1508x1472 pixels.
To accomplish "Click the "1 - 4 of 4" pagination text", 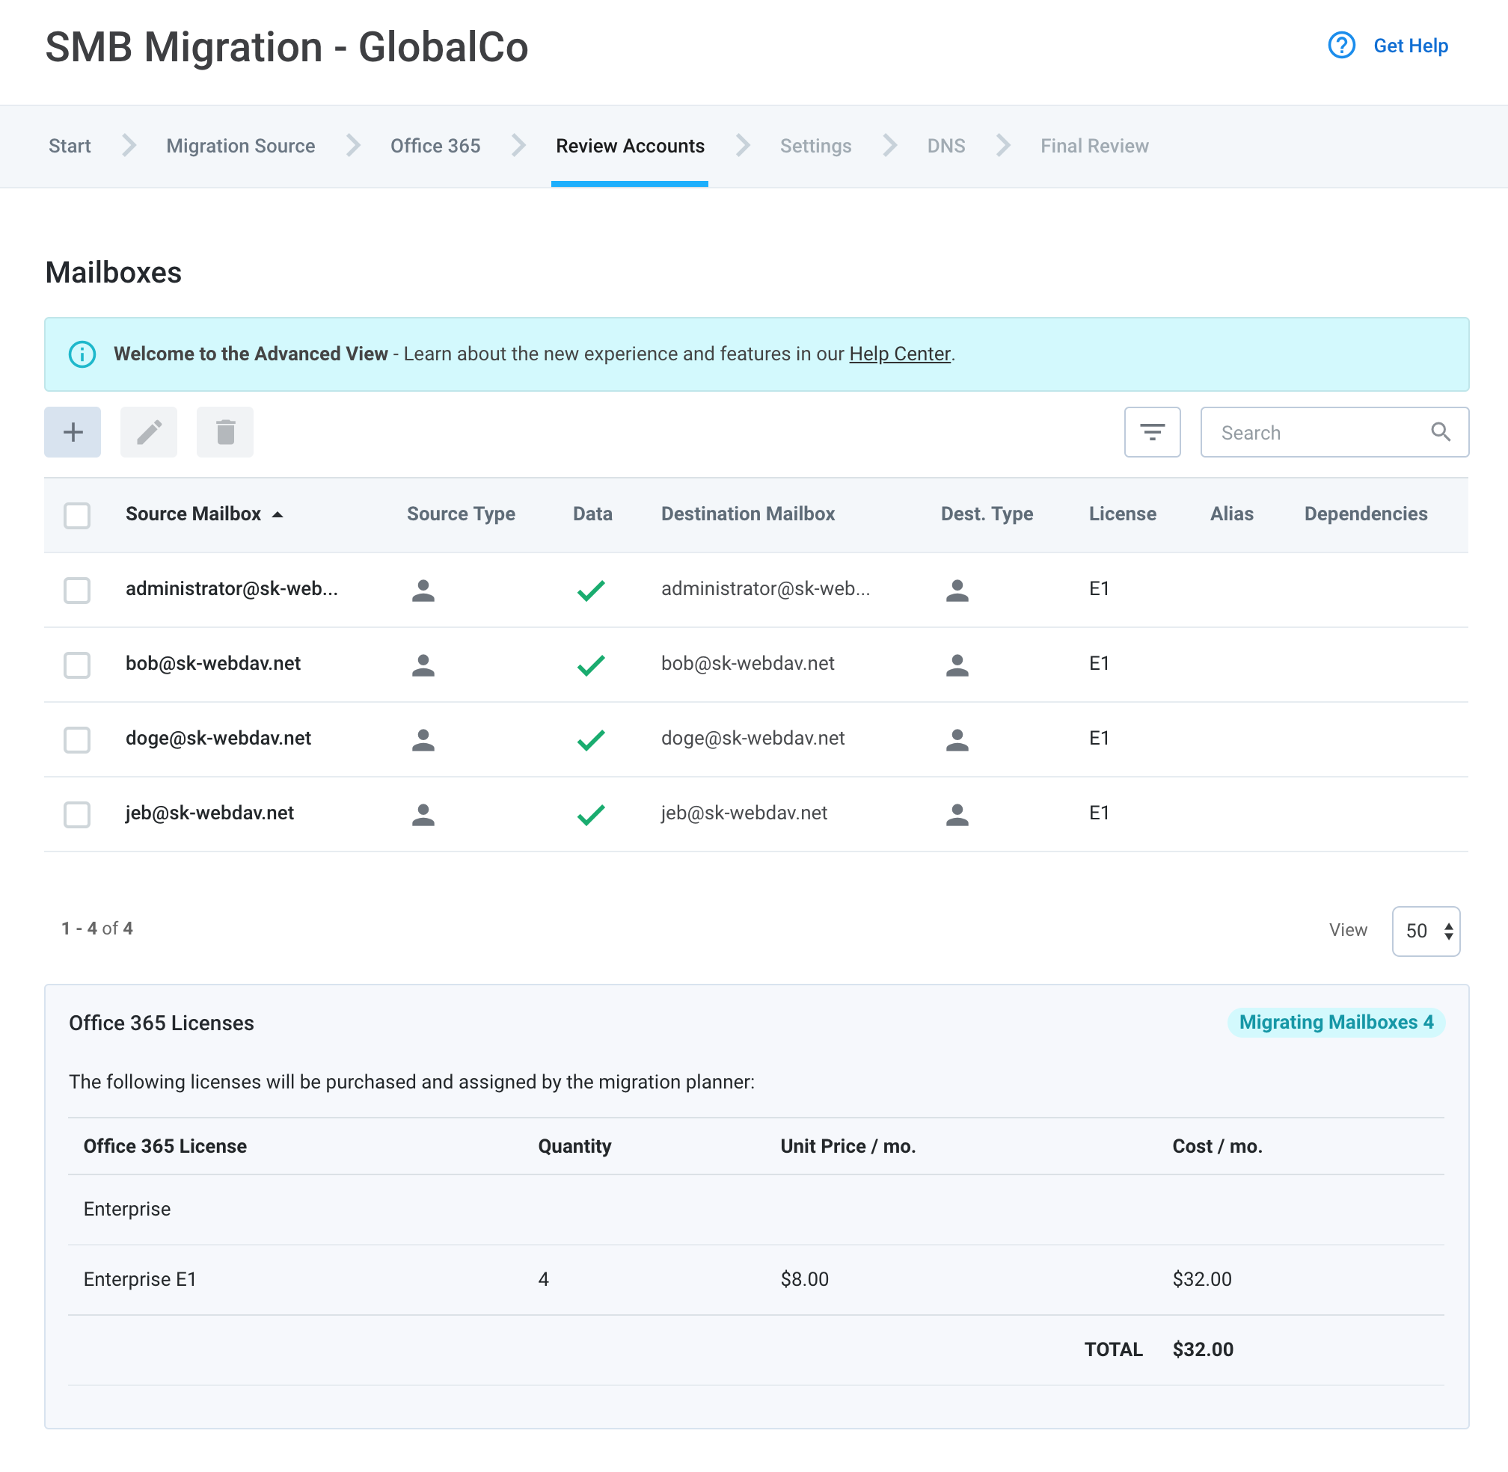I will click(x=97, y=929).
